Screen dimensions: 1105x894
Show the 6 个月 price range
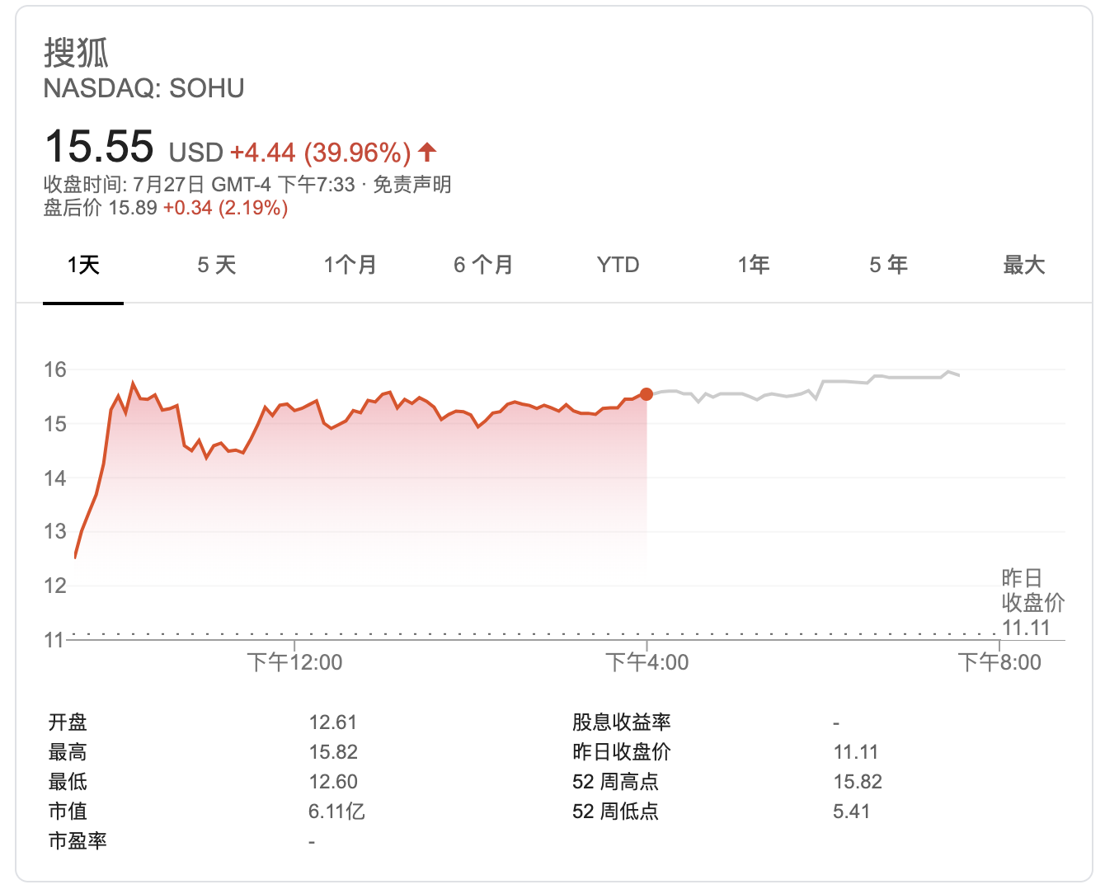tap(484, 265)
